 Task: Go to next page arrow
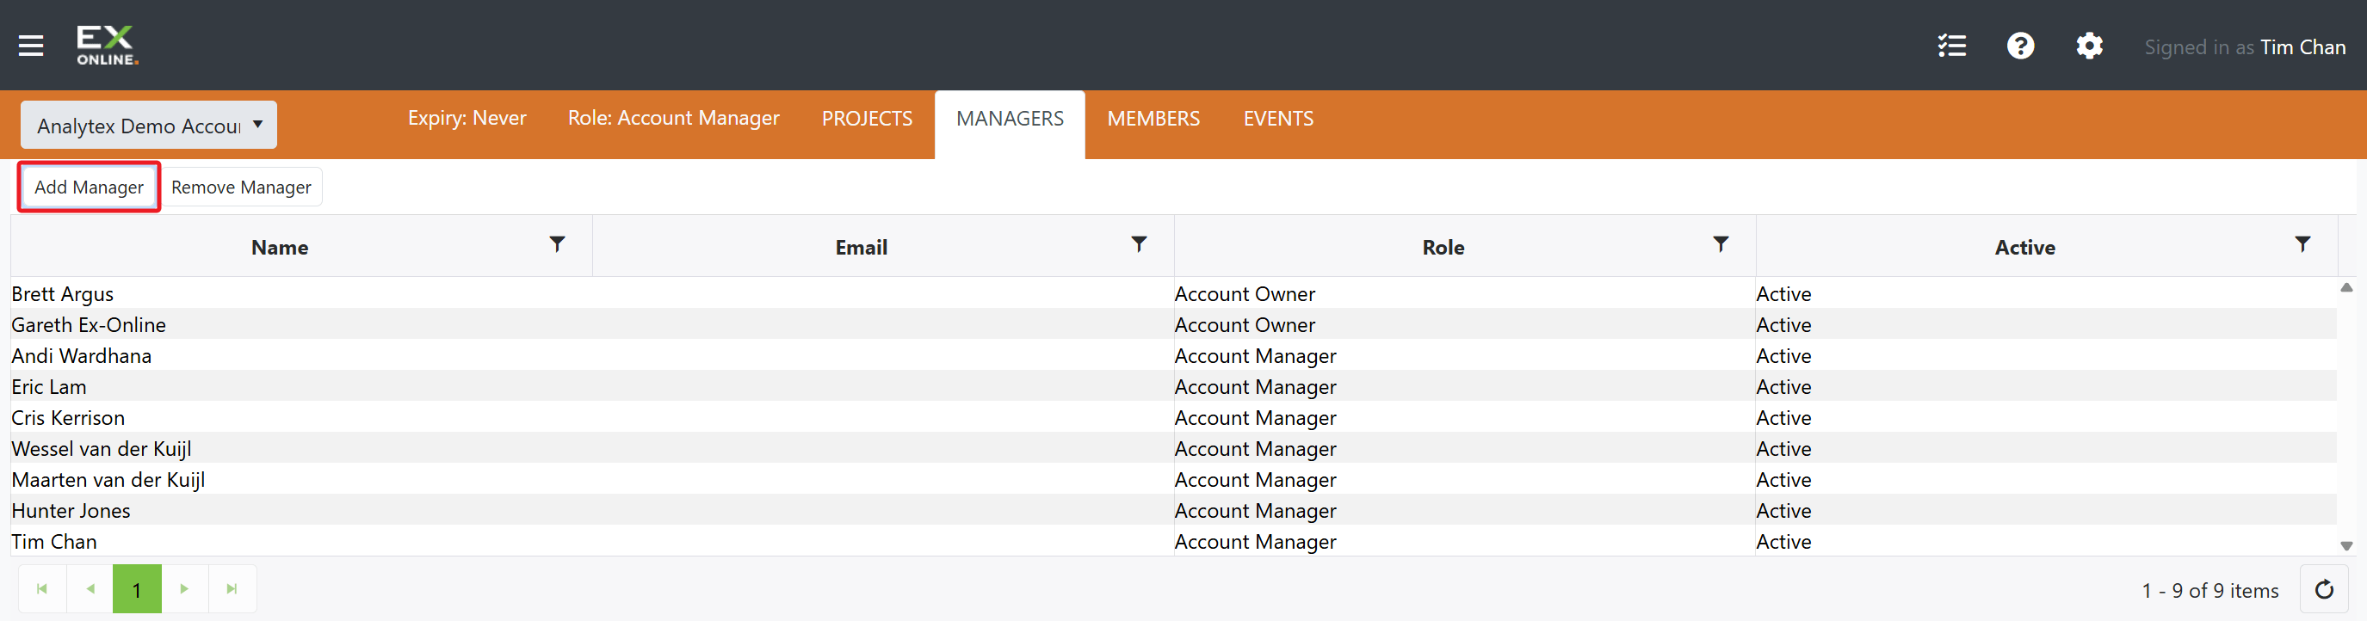pyautogui.click(x=185, y=589)
